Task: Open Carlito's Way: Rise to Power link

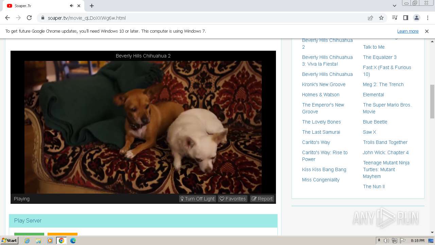Action: pos(325,156)
